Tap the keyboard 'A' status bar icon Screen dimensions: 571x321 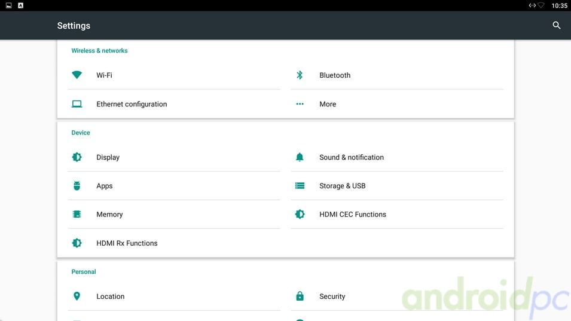click(21, 5)
